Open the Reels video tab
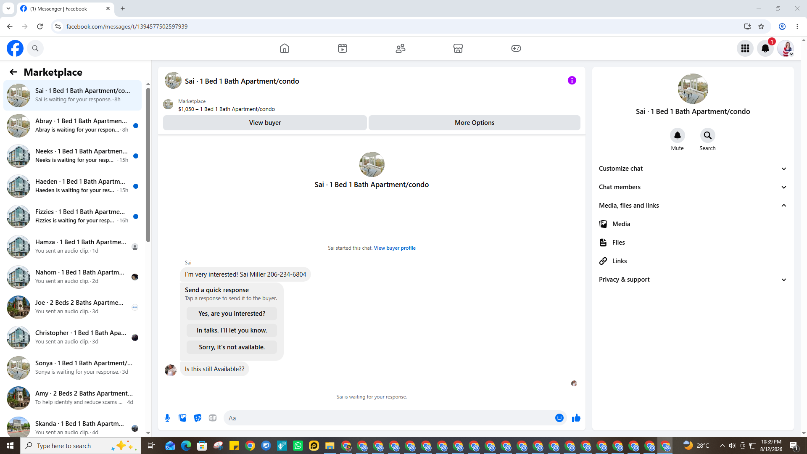 (343, 48)
